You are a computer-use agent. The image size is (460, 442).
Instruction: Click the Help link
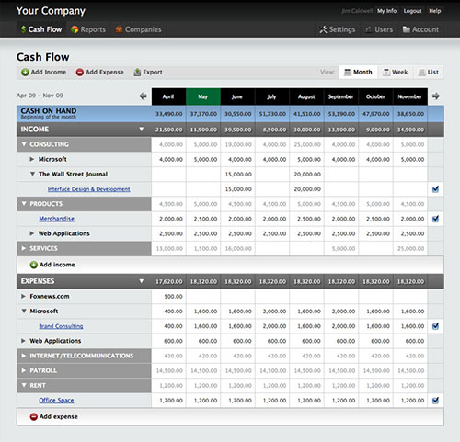435,11
